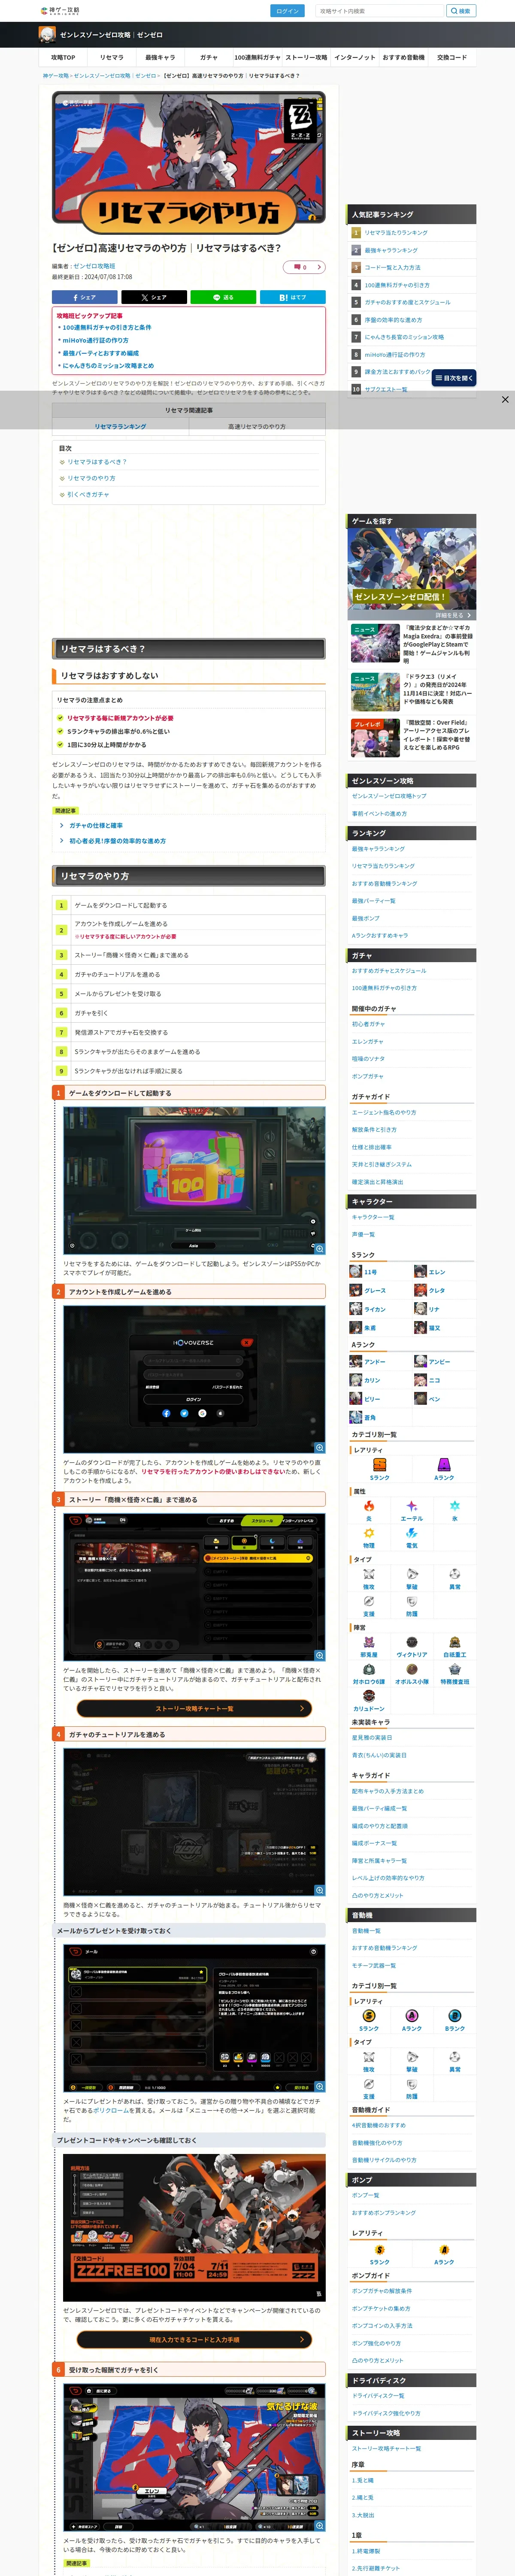The height and width of the screenshot is (2576, 515).
Task: Open the 100連無料ガチャ nav tab
Action: coord(257,57)
